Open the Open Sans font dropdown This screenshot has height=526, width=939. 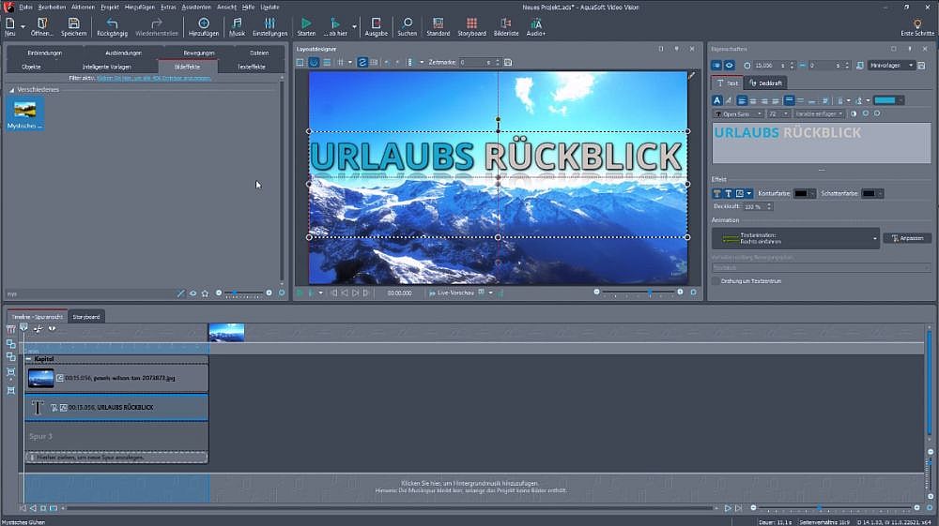click(736, 113)
